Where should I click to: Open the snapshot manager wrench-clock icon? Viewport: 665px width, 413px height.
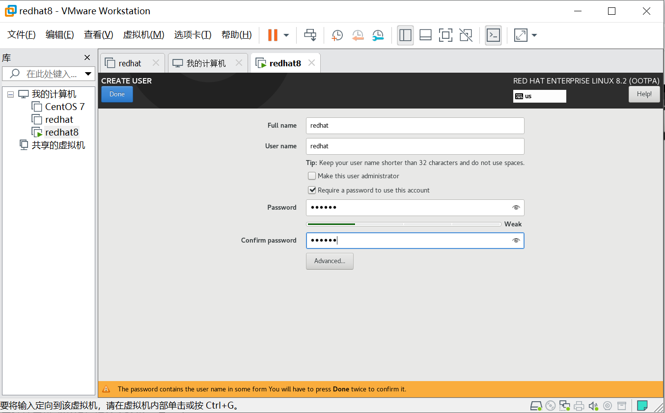[378, 35]
